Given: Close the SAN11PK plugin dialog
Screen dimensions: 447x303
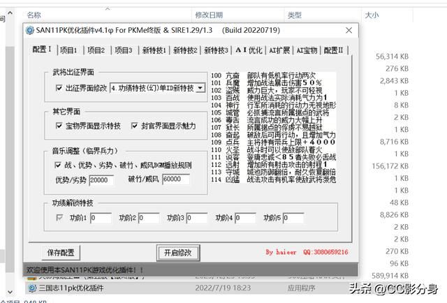Looking at the screenshot, I should [349, 30].
